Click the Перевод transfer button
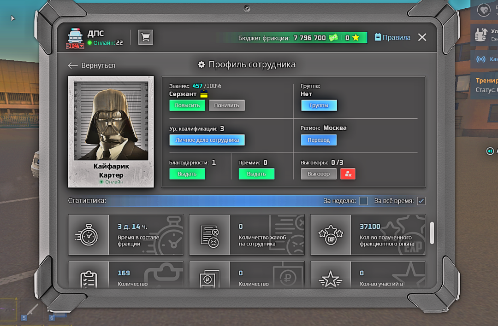Image resolution: width=498 pixels, height=326 pixels. click(x=319, y=140)
